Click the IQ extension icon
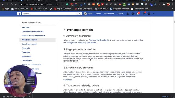This screenshot has width=175, height=98. (x=155, y=4)
